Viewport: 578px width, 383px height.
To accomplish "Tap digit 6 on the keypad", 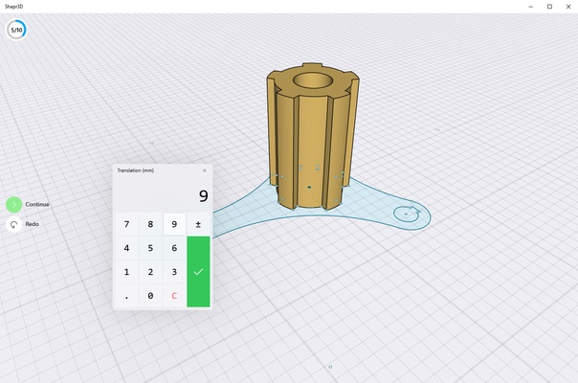I will tap(174, 248).
